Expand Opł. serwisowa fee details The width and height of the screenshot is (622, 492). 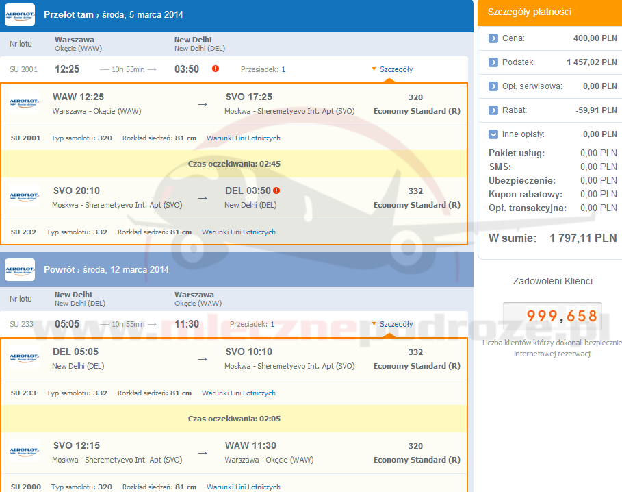pos(493,86)
